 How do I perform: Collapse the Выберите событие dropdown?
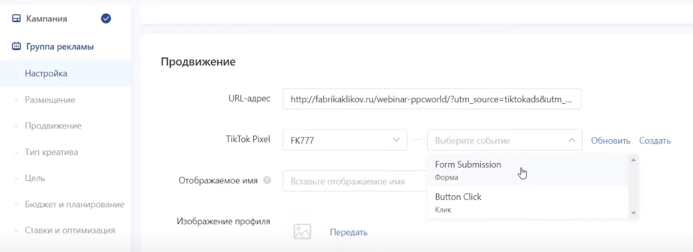571,140
